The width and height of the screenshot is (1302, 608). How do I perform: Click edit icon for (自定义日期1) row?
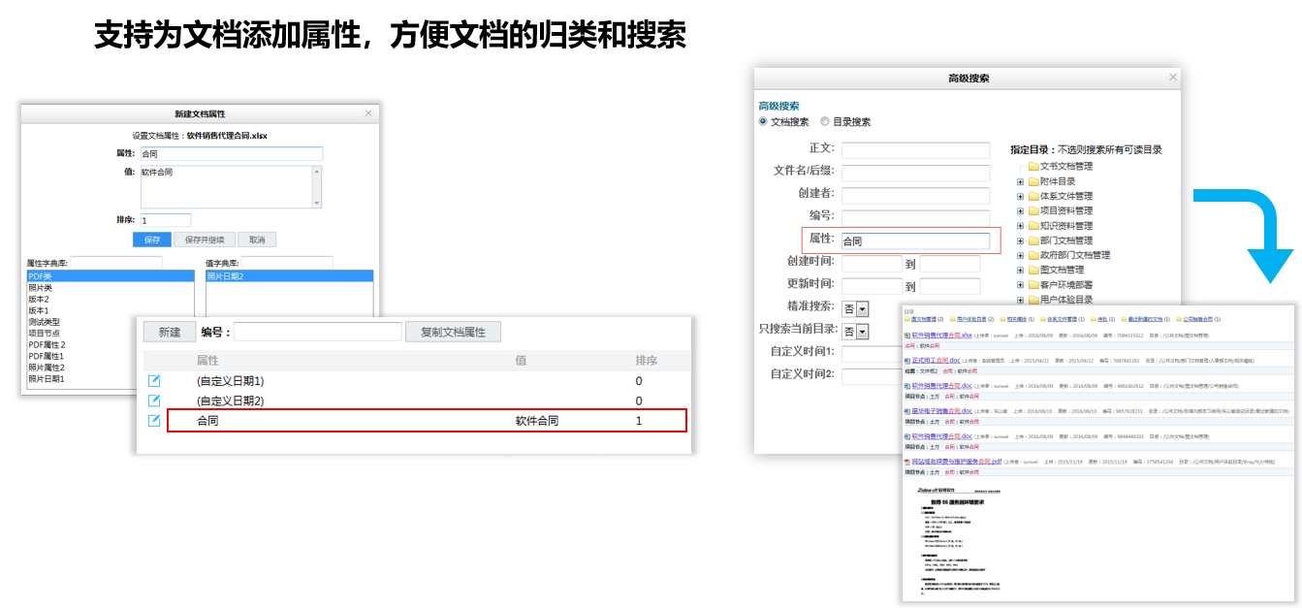(154, 381)
